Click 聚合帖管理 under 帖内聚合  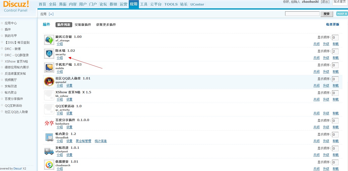84,141
